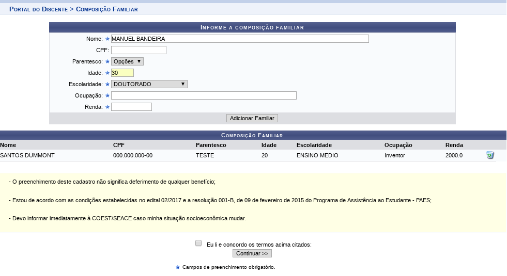Select Composição Familiar in the breadcrumb

(x=106, y=9)
